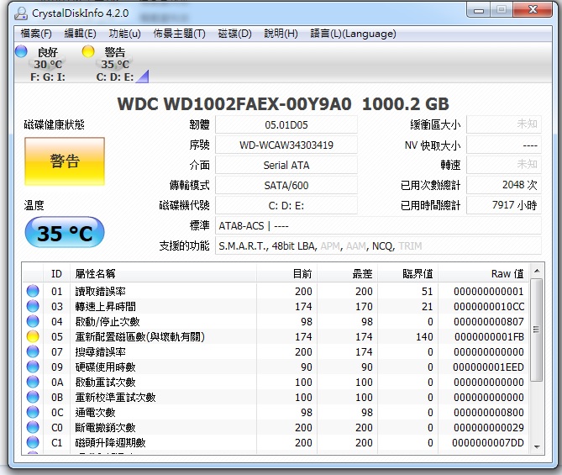
Task: Click the supported features field S.M.A.R.T.
Action: coord(378,245)
